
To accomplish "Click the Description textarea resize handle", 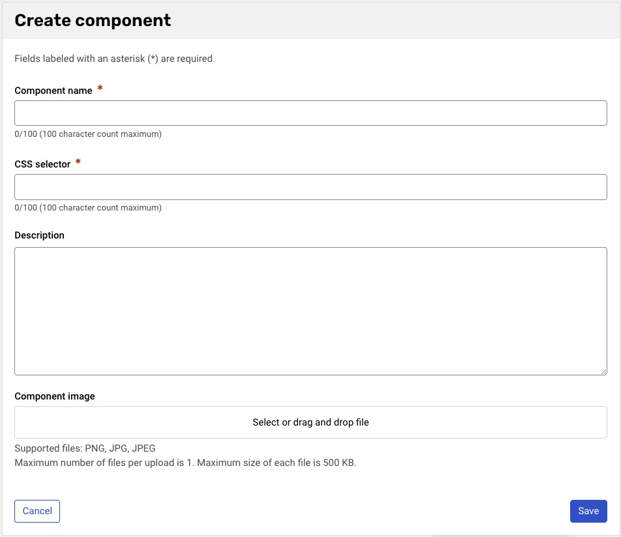I will (x=603, y=371).
